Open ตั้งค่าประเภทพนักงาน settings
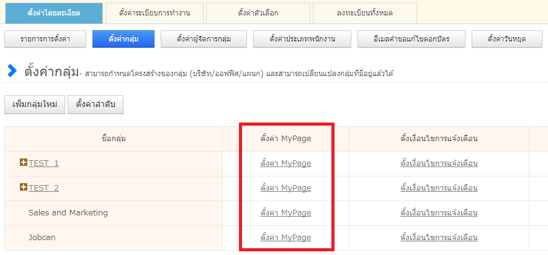The height and width of the screenshot is (255, 548). tap(302, 39)
